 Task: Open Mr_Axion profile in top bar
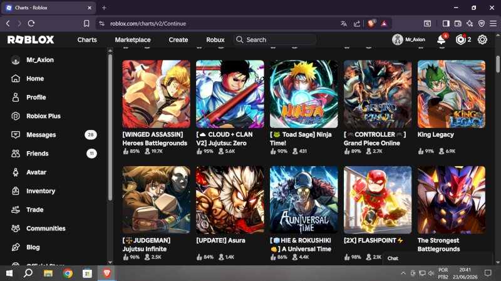(409, 40)
